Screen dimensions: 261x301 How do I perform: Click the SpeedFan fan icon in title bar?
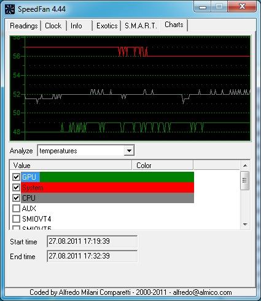coord(10,9)
